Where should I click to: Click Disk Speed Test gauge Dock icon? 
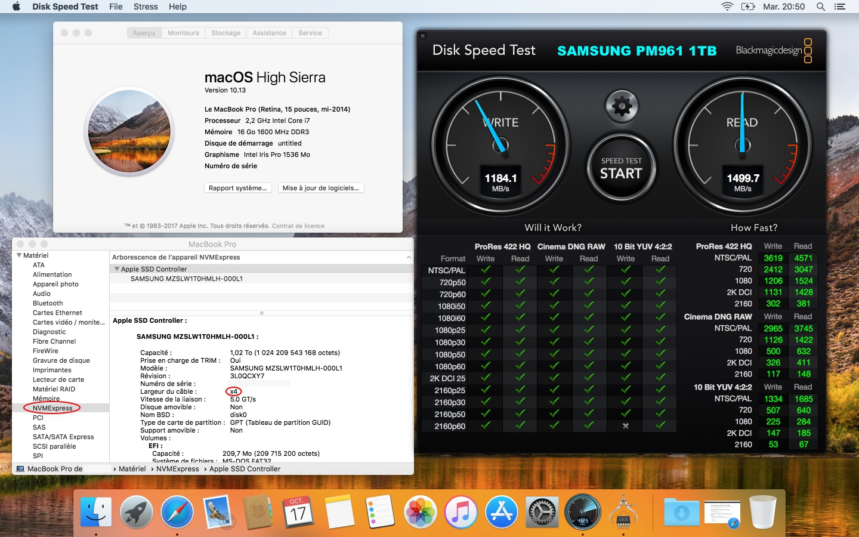583,512
